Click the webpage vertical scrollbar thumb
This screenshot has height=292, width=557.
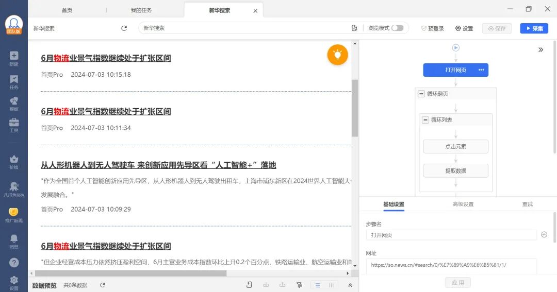click(355, 108)
